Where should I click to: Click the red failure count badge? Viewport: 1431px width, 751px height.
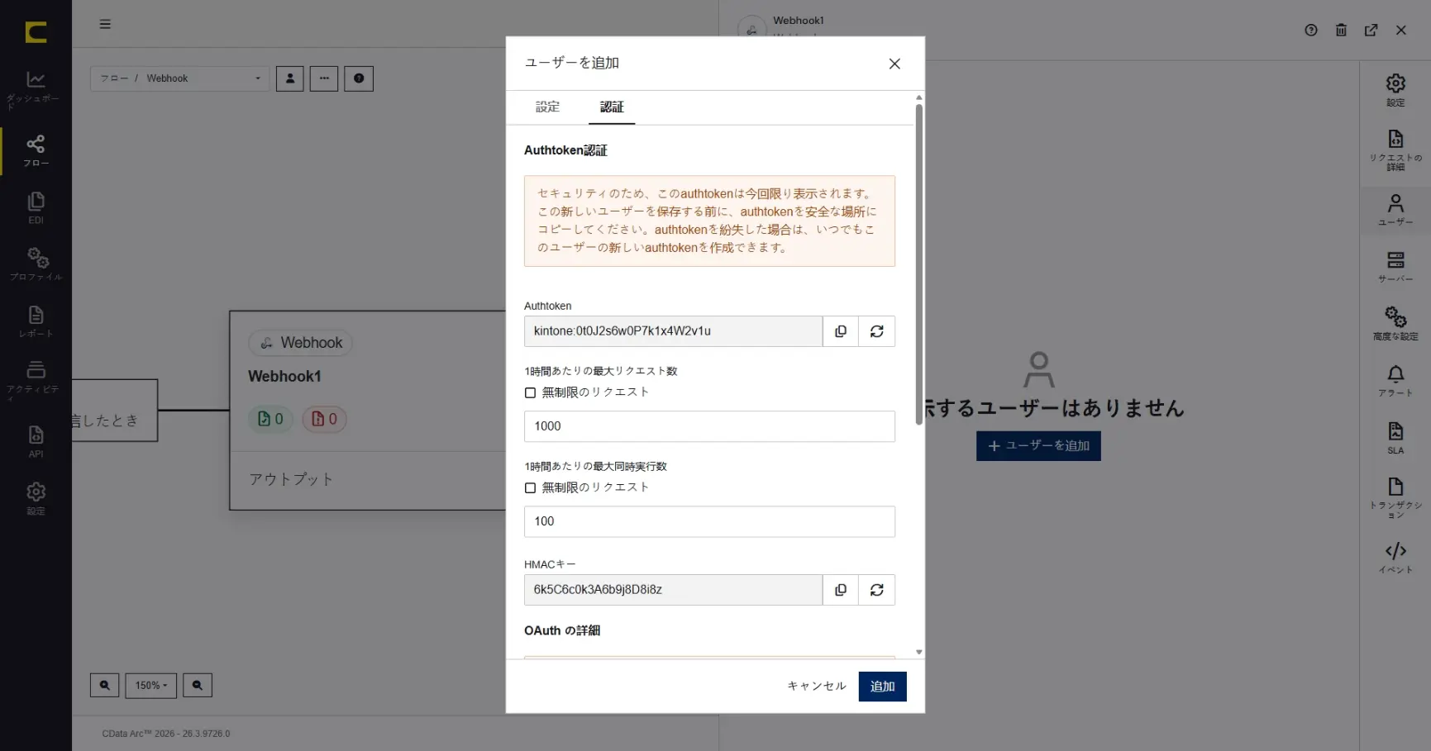[325, 419]
